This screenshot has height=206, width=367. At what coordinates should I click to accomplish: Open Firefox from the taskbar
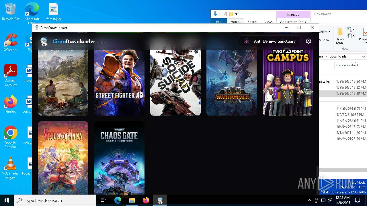(x=146, y=200)
